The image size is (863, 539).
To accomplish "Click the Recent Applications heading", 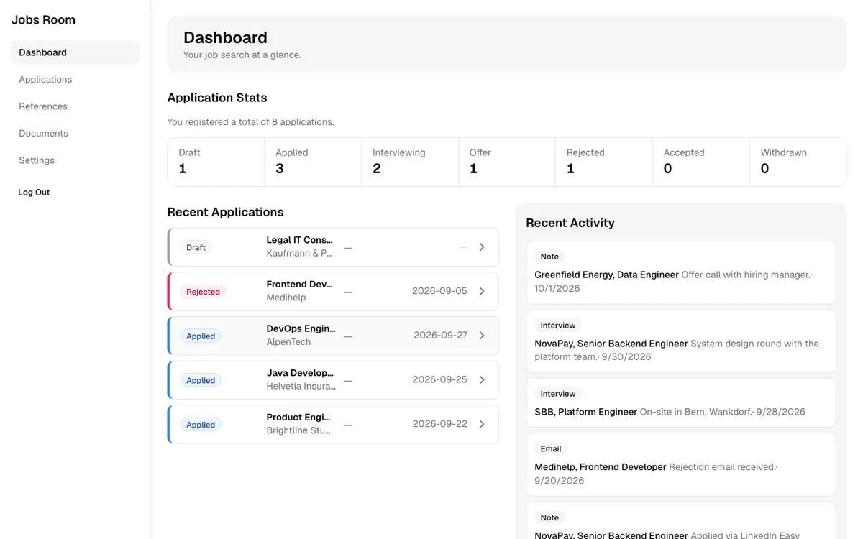I will (225, 212).
